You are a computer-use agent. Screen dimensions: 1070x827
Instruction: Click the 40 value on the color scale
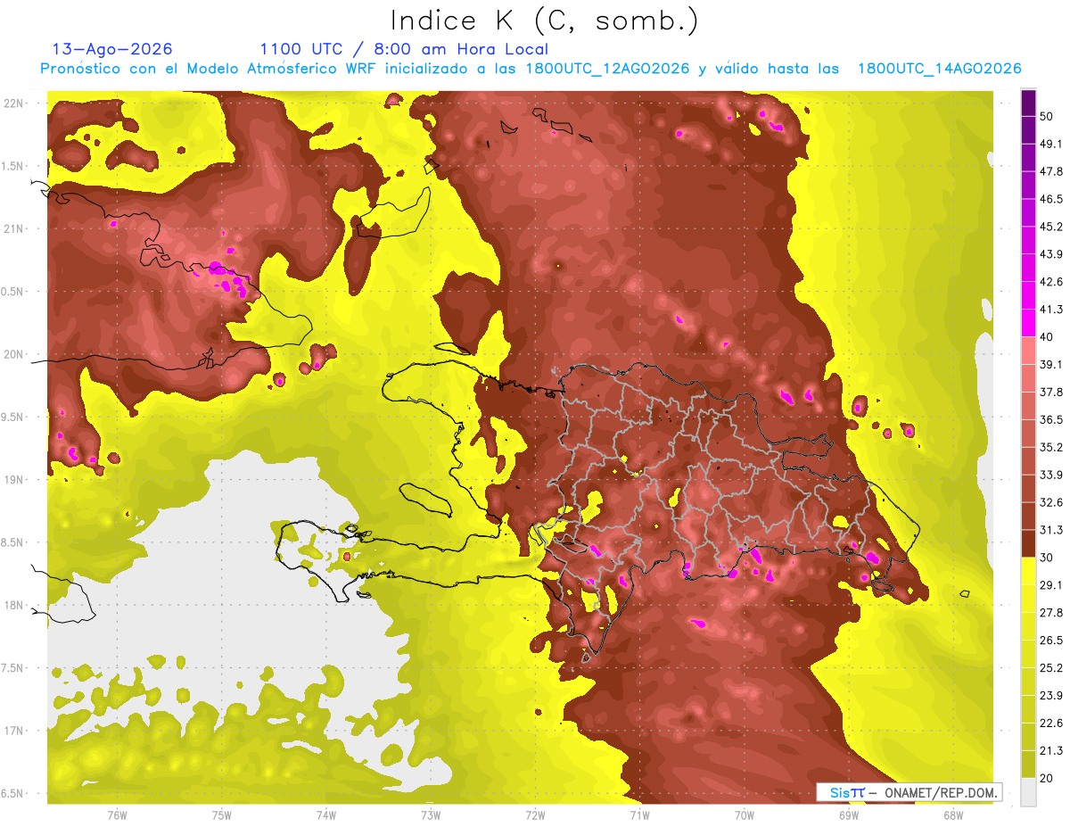(1047, 336)
